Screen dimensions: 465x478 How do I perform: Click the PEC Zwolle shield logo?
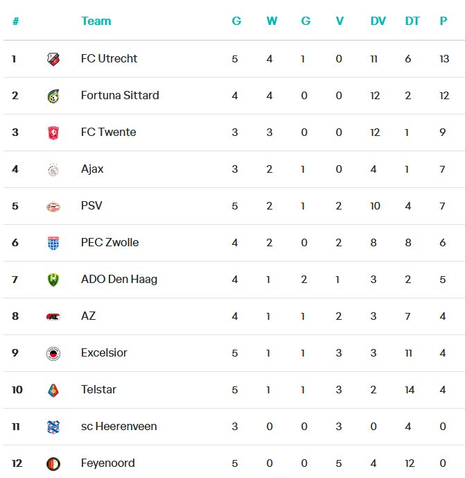pos(53,244)
